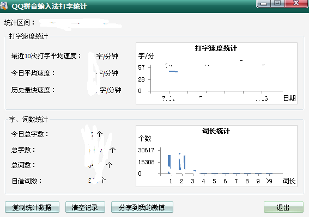Click the 打字速度统计 group box heading
This screenshot has height=217, width=309.
point(28,36)
